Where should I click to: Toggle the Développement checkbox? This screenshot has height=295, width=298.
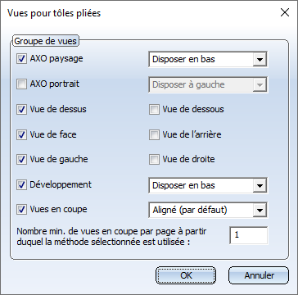(21, 185)
